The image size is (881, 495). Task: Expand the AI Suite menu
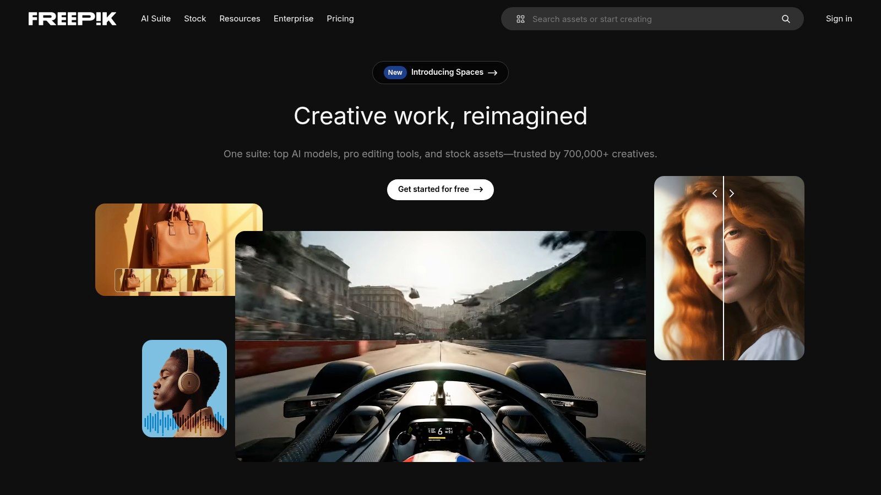coord(156,19)
